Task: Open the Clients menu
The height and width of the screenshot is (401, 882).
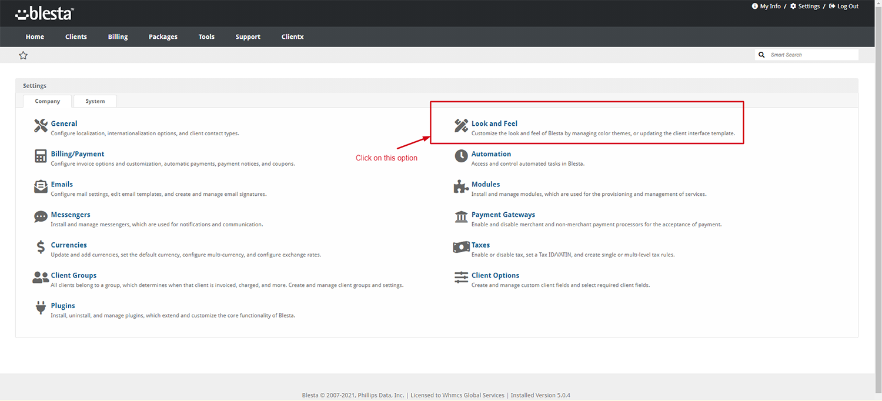Action: (76, 36)
